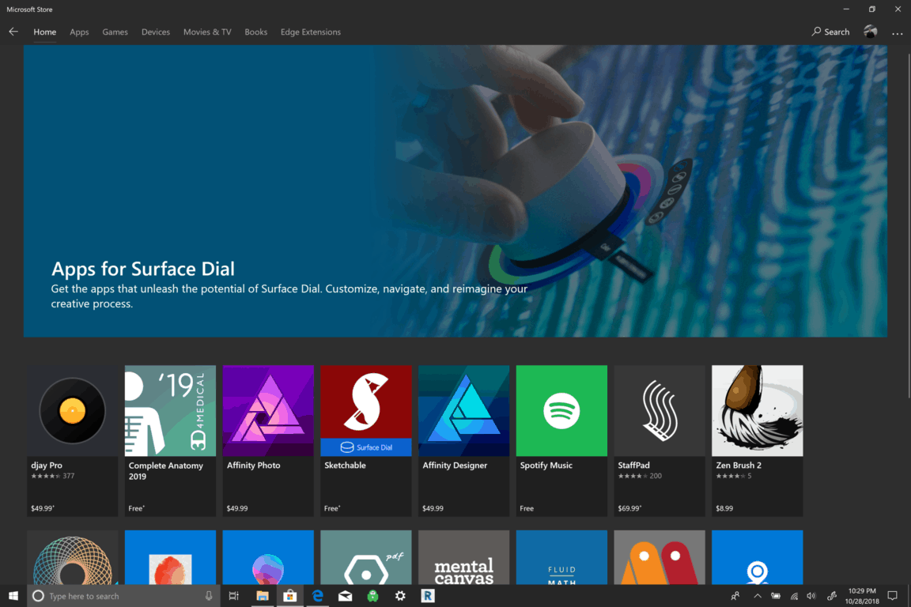
Task: Open the Movies & TV tab
Action: click(207, 32)
